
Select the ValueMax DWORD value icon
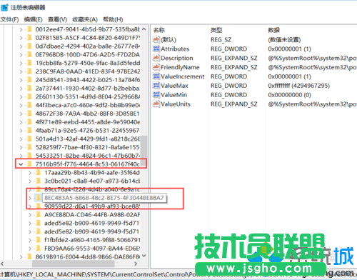pos(156,85)
